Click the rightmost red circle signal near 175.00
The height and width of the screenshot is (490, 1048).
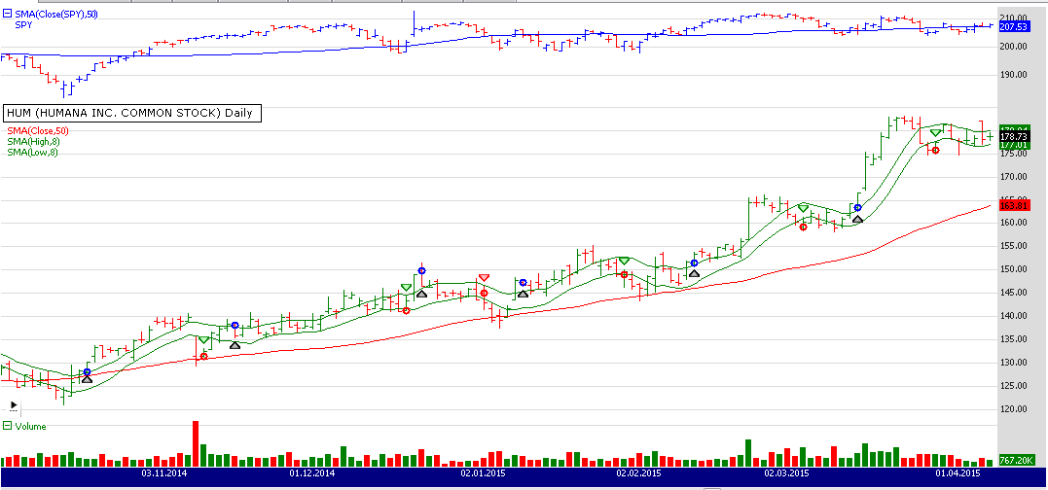point(935,150)
